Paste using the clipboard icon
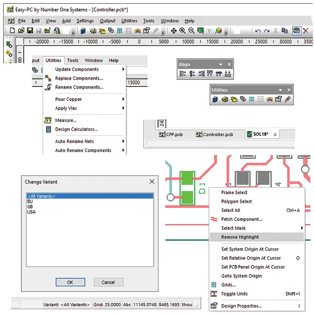Image resolution: width=314 pixels, height=316 pixels. (297, 31)
